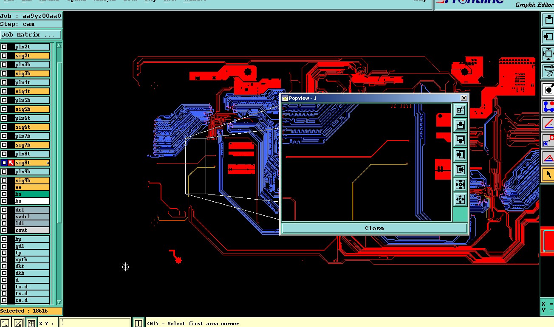Pan Popview left with the left-arrow icon
Viewport: 554px width, 327px height.
pyautogui.click(x=460, y=155)
